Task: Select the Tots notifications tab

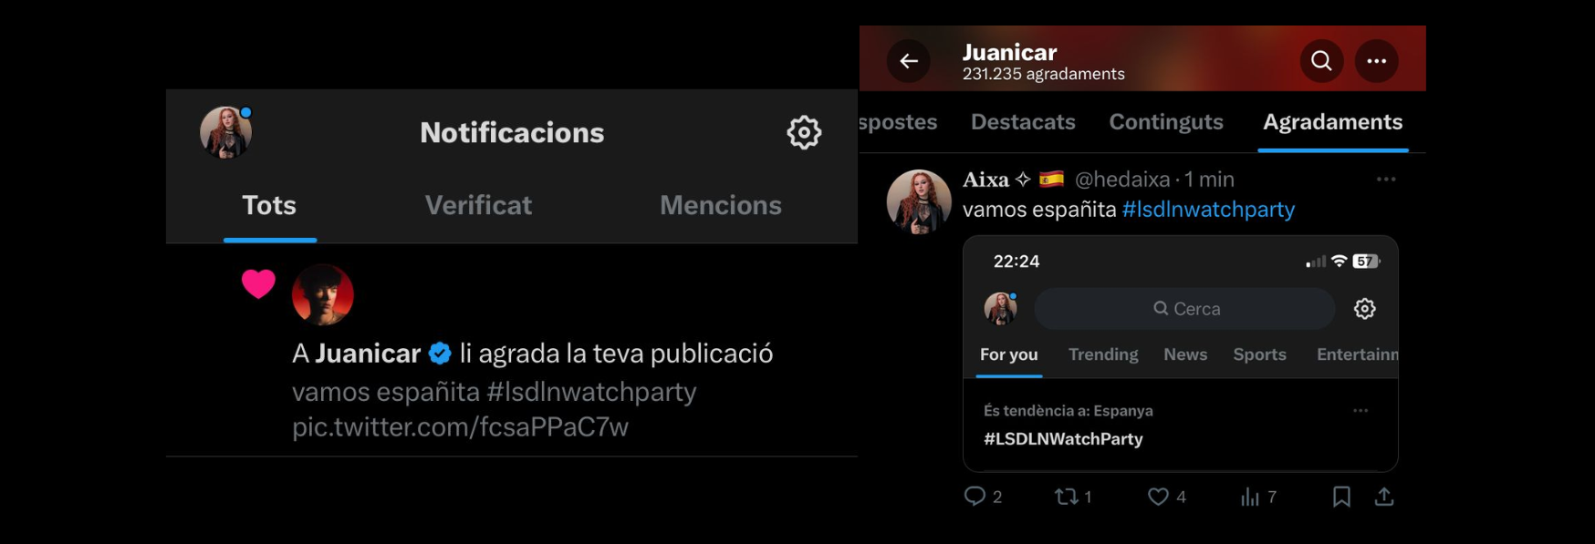Action: click(269, 206)
